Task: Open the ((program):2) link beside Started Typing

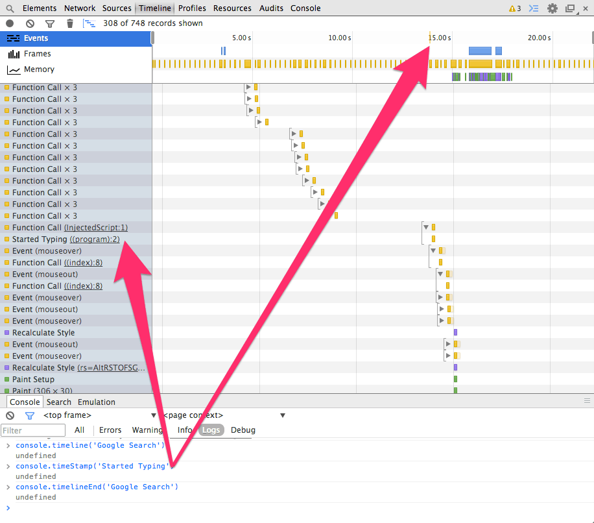Action: [x=95, y=239]
